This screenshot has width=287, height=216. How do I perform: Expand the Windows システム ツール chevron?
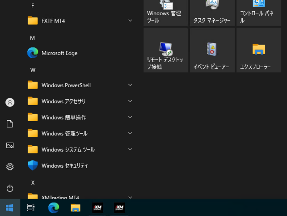(x=130, y=149)
